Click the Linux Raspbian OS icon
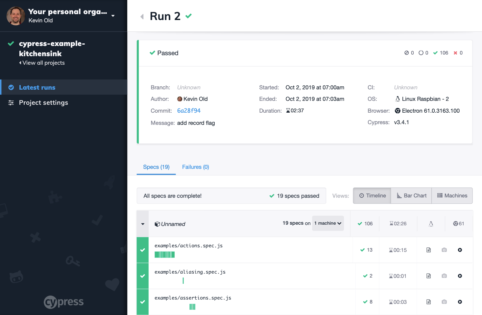Screen dimensions: 482x315 pos(398,99)
